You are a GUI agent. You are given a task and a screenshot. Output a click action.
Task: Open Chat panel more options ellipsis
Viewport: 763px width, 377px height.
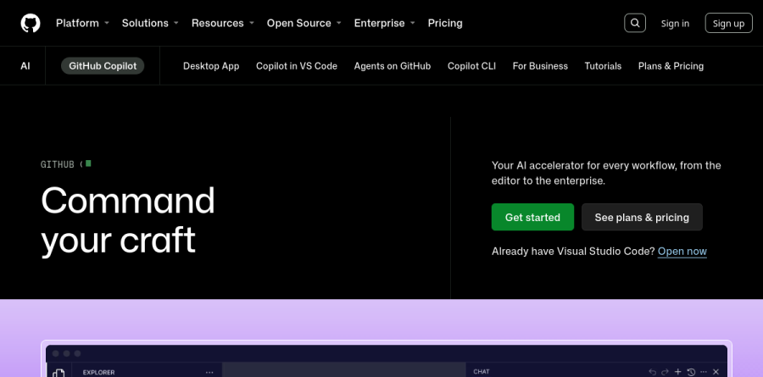point(703,372)
